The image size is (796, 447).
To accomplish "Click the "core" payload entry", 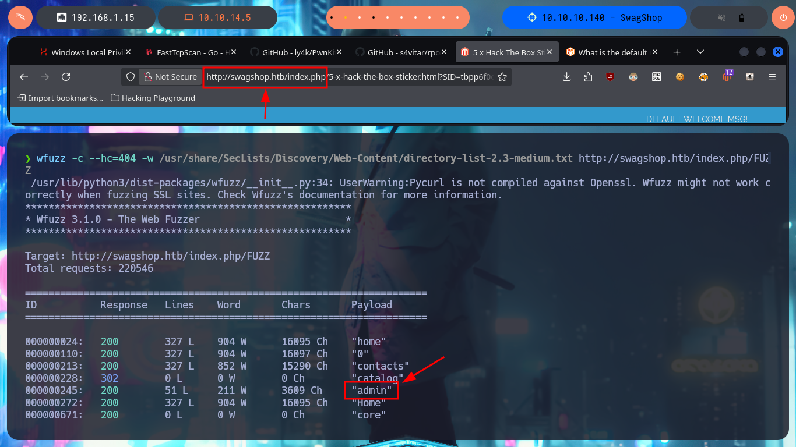I will [369, 415].
